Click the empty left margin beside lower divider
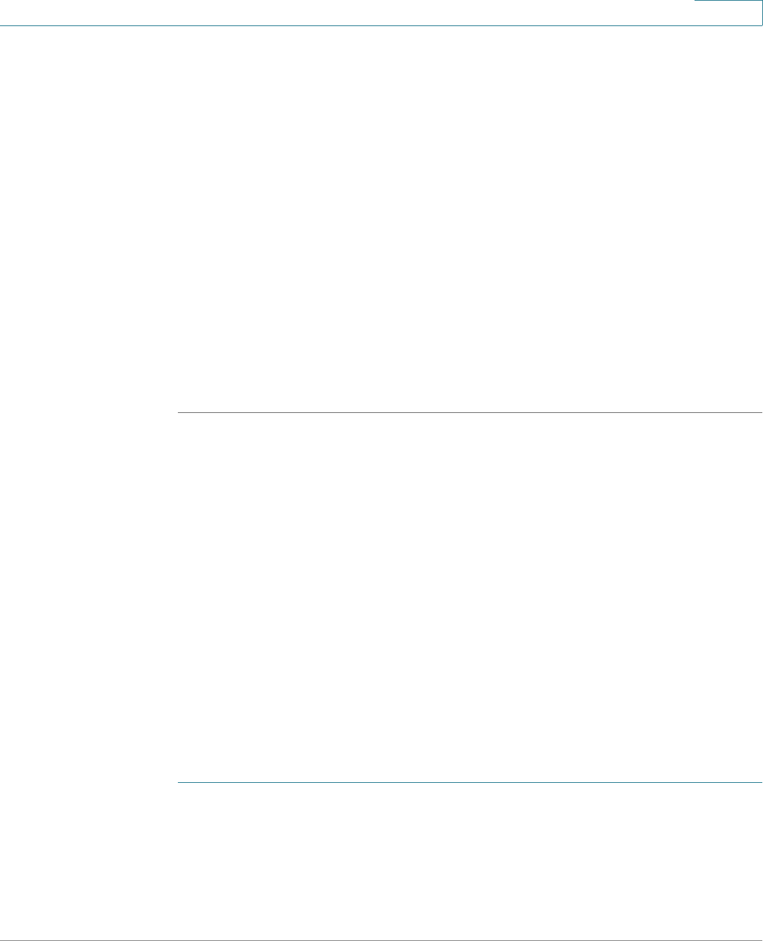Viewport: 763px width, 941px height. pyautogui.click(x=88, y=782)
